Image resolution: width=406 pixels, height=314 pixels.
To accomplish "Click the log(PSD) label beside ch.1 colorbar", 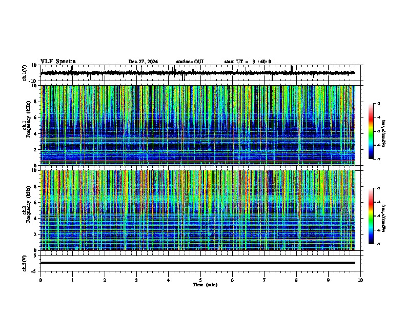I will point(384,134).
